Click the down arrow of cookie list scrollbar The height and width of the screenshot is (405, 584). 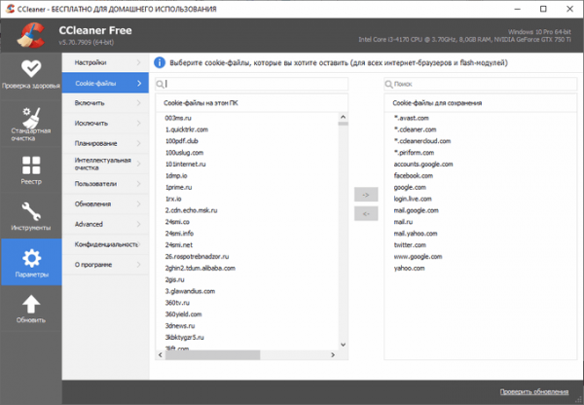tap(343, 345)
